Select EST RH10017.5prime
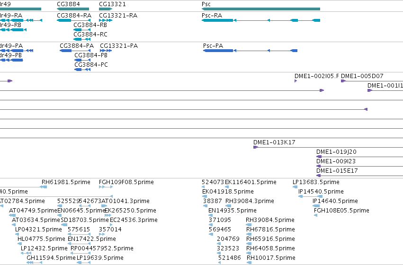403x265 pixels. 271,258
